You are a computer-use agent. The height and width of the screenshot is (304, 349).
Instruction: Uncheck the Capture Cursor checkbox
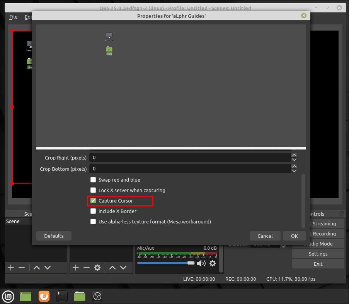pyautogui.click(x=93, y=201)
